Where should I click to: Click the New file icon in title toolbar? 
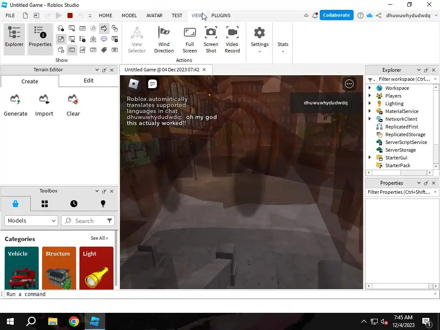pyautogui.click(x=25, y=15)
